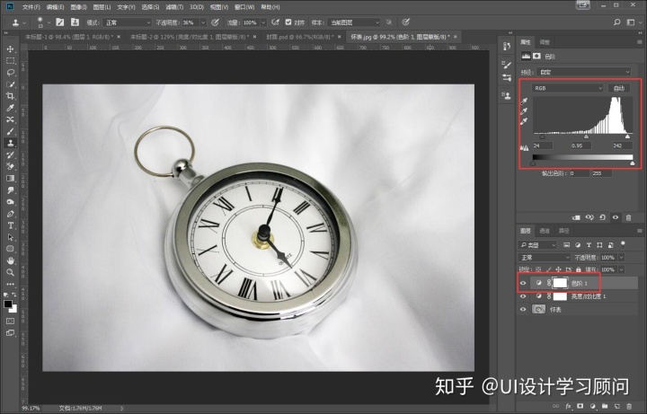647x414 pixels.
Task: Open the 窗口(W) menu
Action: tap(244, 7)
